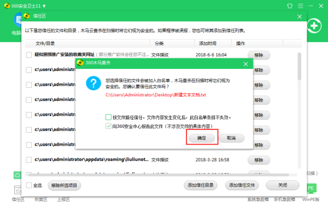Toggle the 全选 checkbox
The image size is (328, 207).
tap(28, 185)
